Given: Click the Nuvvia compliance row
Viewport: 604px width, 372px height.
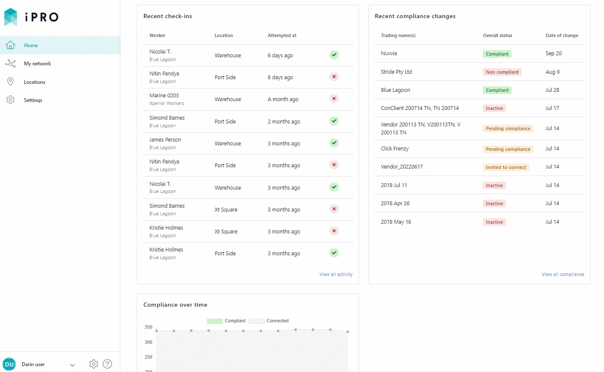Looking at the screenshot, I should [479, 54].
